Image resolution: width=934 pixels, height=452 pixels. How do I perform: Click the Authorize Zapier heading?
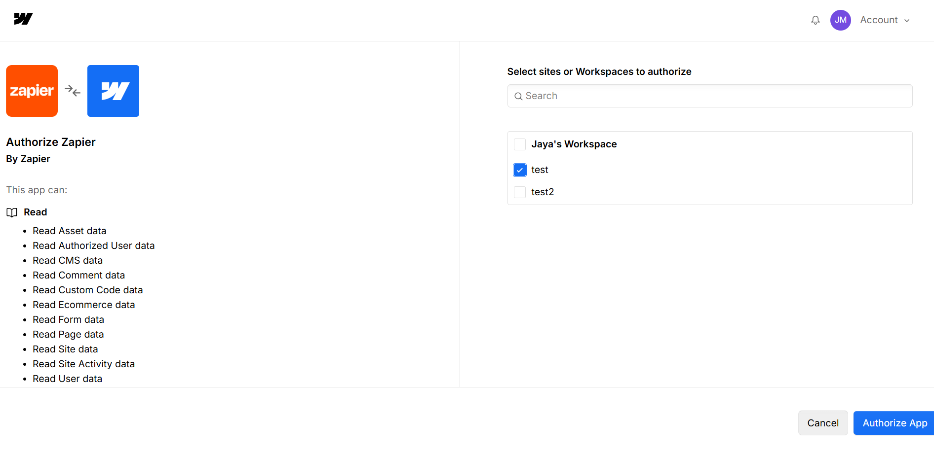tap(51, 142)
